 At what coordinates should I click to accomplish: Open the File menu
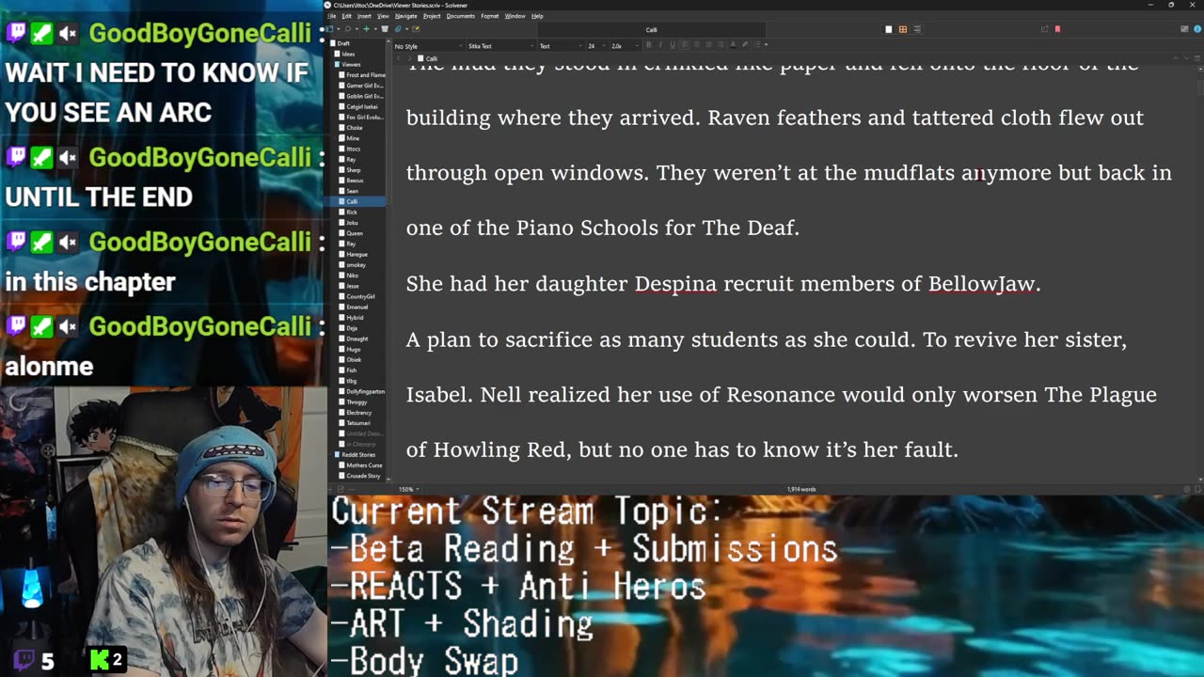coord(331,16)
